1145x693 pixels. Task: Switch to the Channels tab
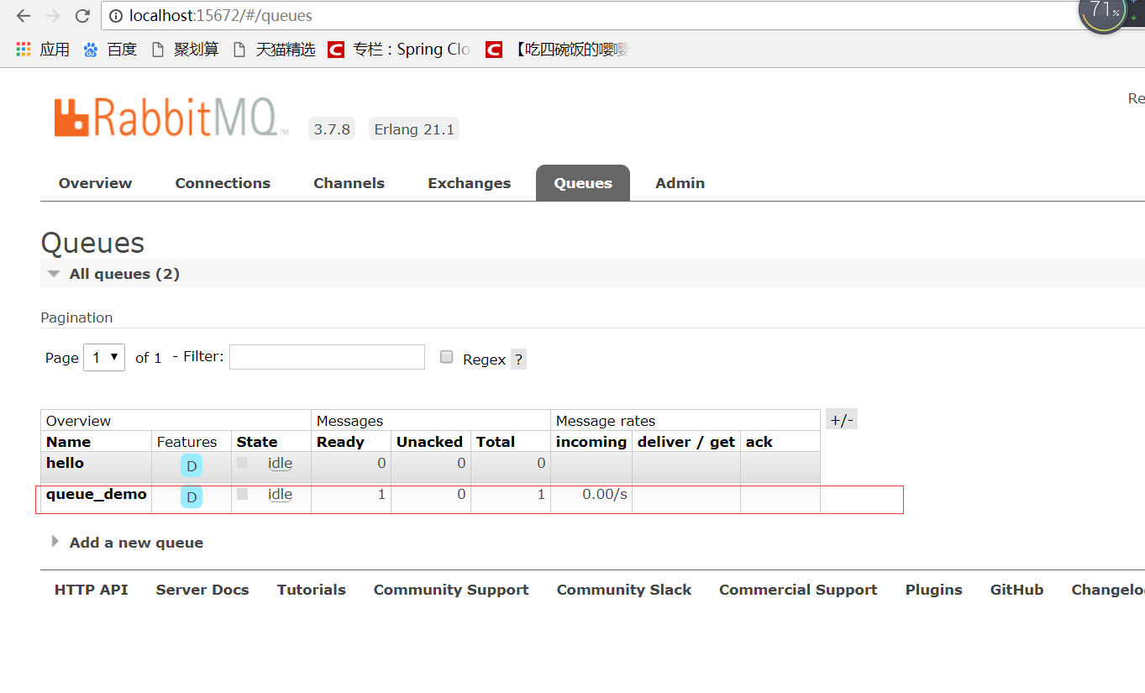coord(349,183)
